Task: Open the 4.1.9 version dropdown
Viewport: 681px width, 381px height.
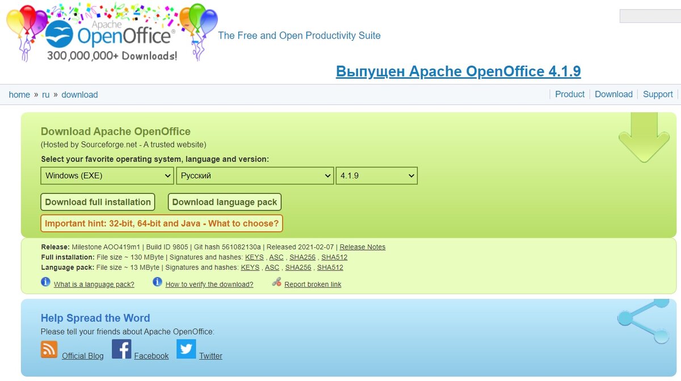Action: [377, 176]
